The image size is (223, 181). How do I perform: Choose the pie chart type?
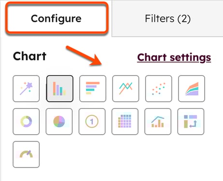(x=59, y=122)
